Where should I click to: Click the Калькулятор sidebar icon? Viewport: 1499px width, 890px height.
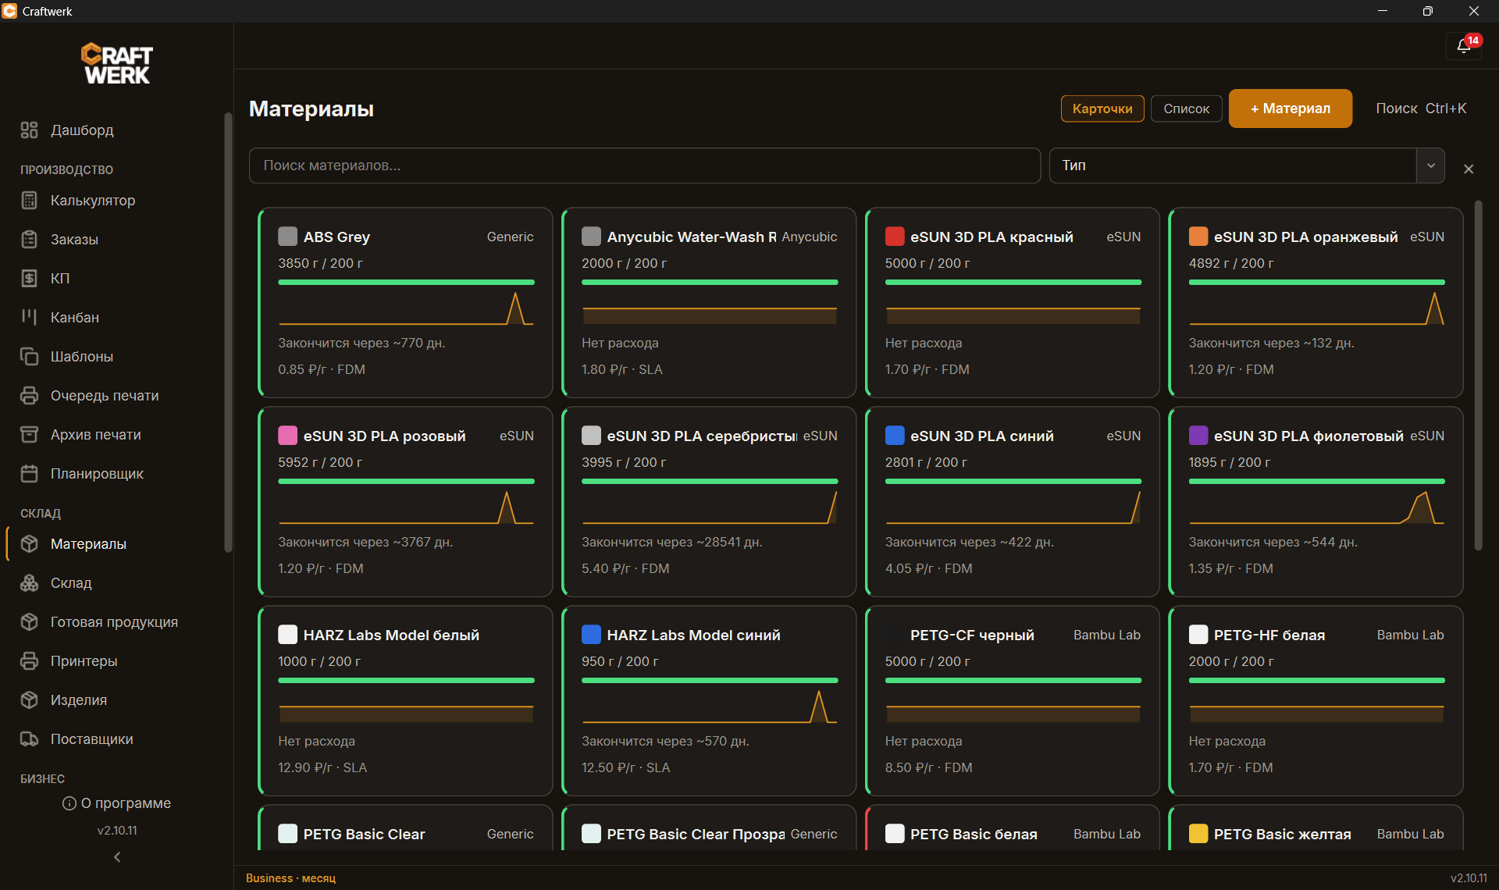pyautogui.click(x=30, y=201)
